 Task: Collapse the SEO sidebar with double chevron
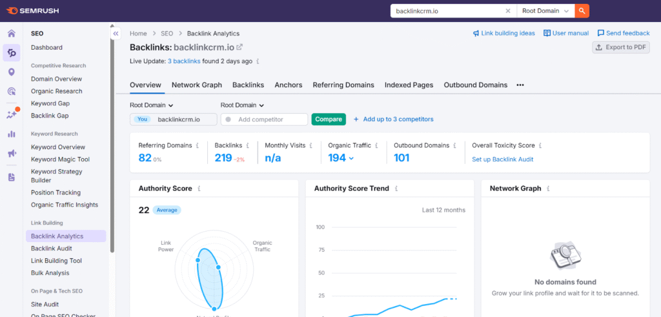click(x=116, y=34)
